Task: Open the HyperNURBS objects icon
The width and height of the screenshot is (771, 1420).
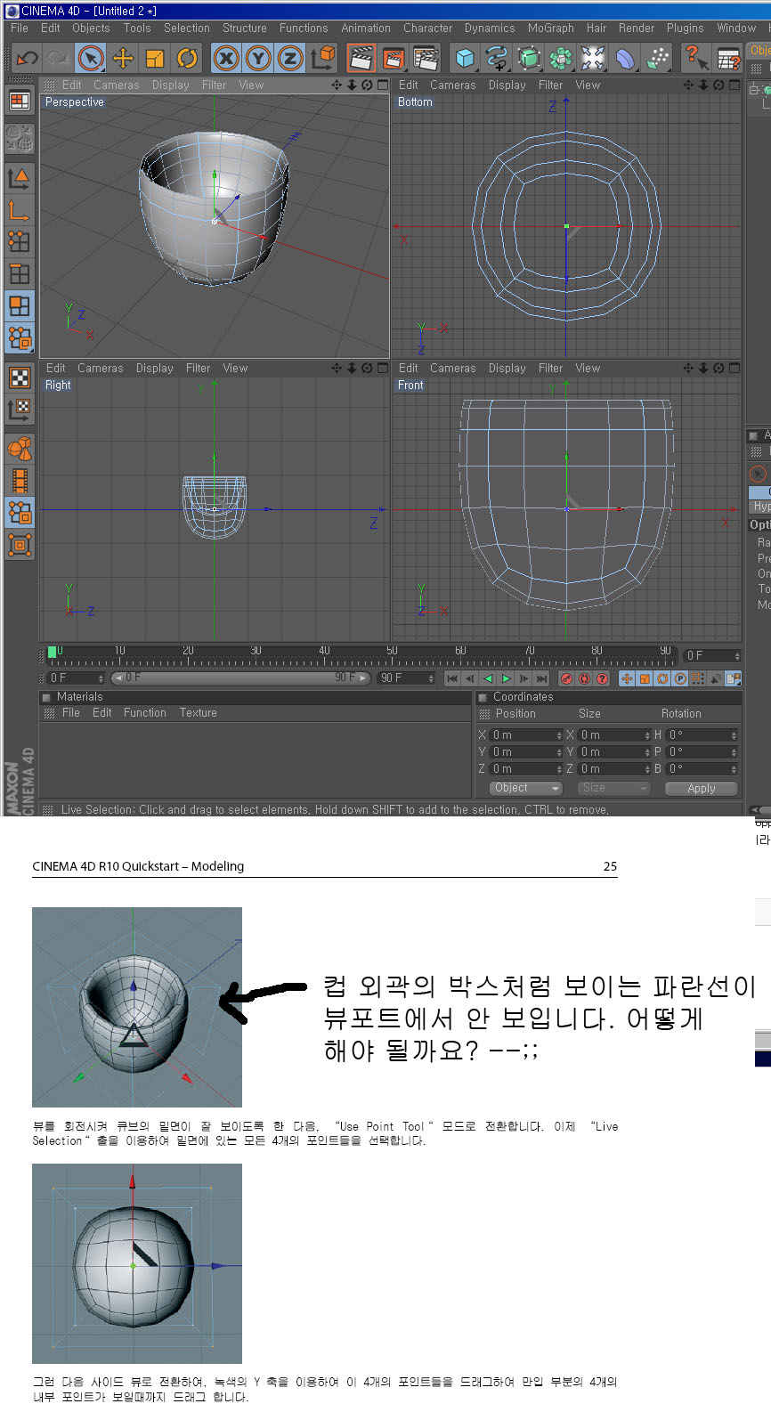Action: (x=529, y=58)
